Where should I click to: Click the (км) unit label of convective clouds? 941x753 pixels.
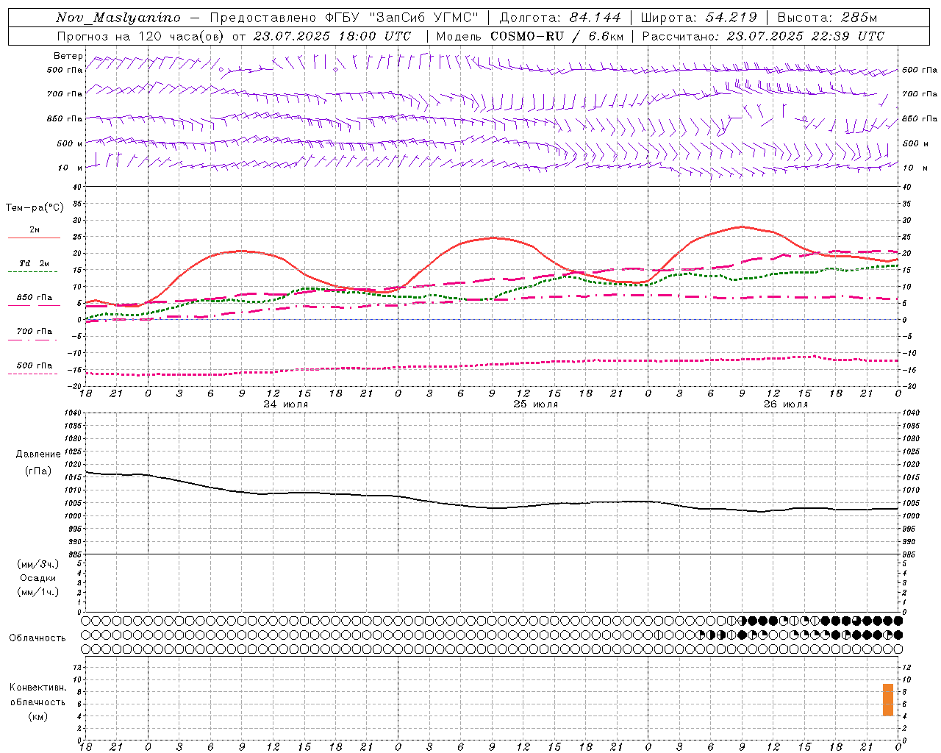pyautogui.click(x=38, y=716)
